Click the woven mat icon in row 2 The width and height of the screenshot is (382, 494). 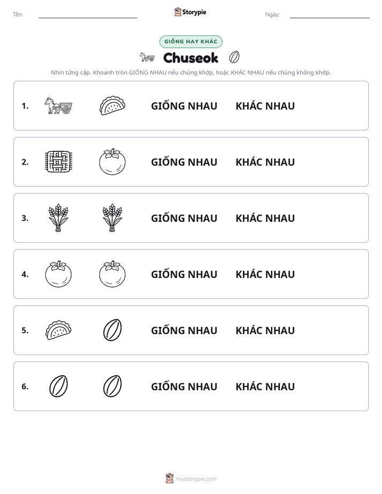pyautogui.click(x=58, y=161)
